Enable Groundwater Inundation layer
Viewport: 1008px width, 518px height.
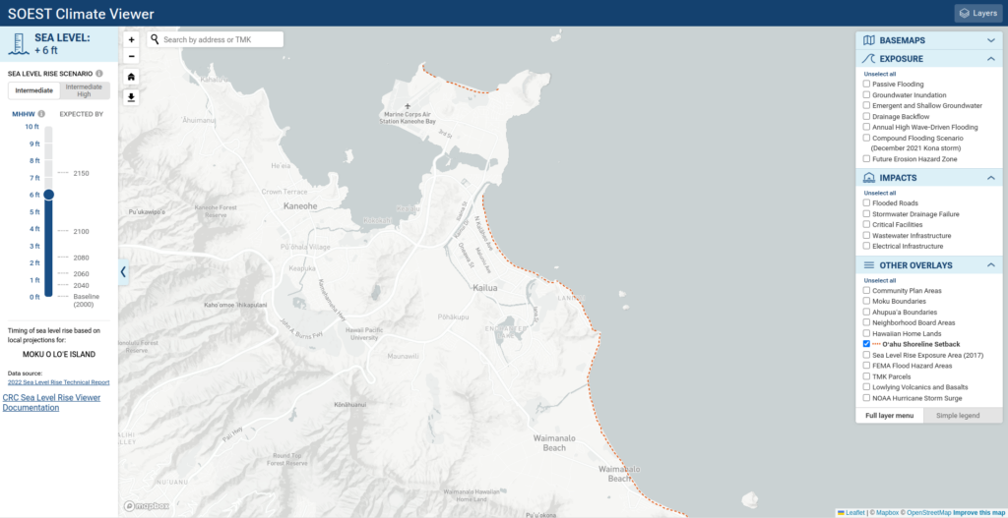866,95
